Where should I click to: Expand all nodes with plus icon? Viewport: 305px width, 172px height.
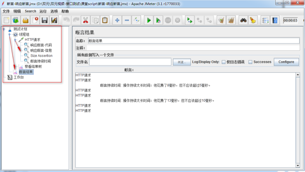[117, 20]
